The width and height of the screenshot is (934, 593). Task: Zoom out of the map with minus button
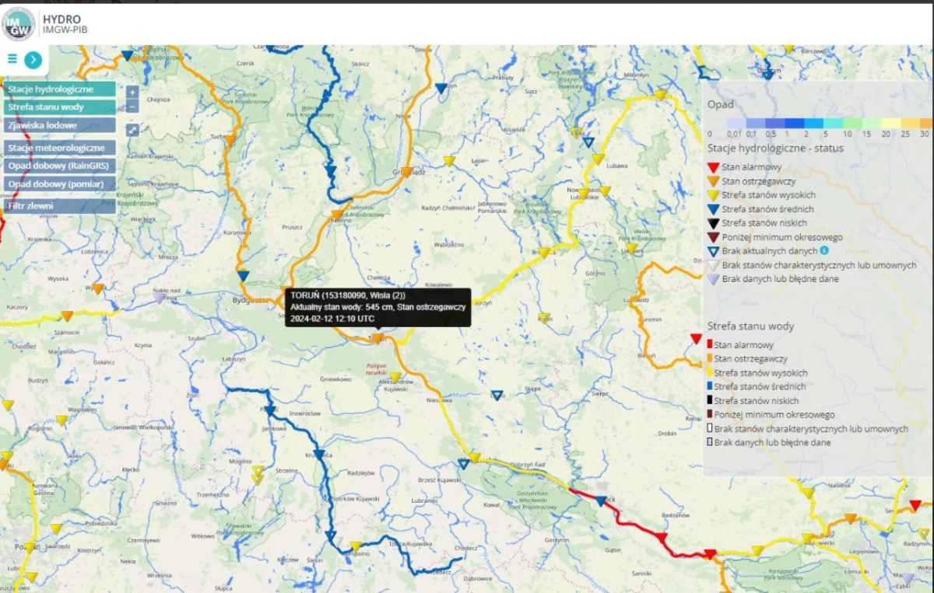pyautogui.click(x=132, y=106)
